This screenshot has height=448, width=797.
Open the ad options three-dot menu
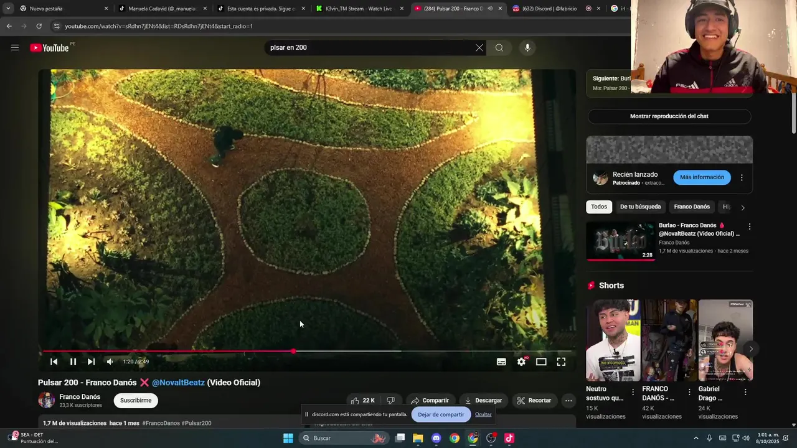[x=742, y=177]
